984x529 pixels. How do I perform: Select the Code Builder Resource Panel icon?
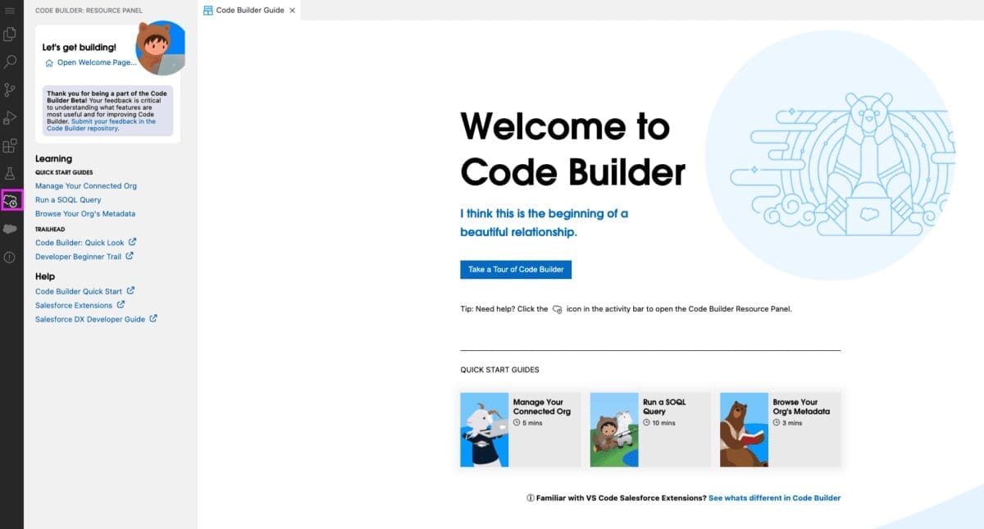click(x=11, y=200)
